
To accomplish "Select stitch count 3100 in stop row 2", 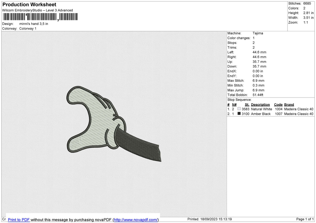I will 245,114.
